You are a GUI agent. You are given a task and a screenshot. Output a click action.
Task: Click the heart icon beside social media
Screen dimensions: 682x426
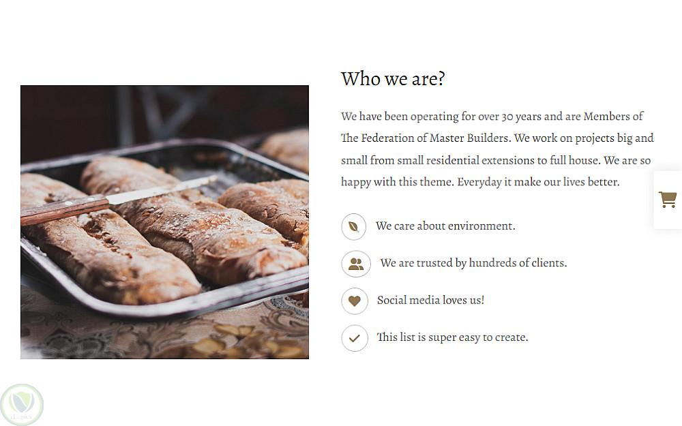click(354, 301)
